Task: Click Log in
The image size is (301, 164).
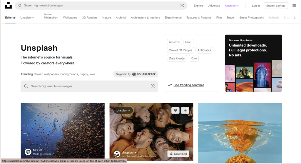Action: coord(256,6)
